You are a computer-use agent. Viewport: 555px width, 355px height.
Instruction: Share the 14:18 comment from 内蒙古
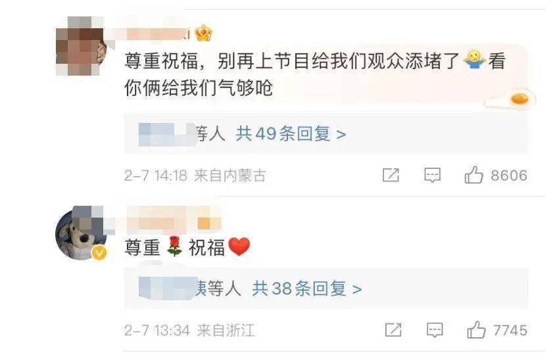[391, 175]
